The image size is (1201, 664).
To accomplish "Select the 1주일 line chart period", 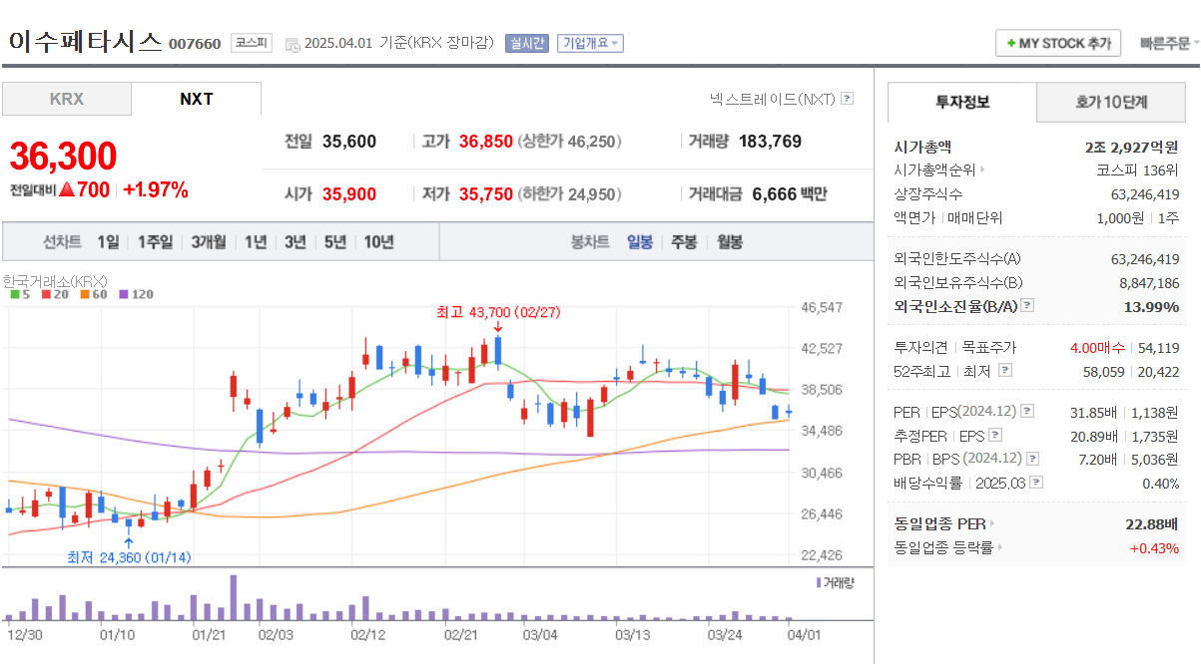I will [x=155, y=242].
